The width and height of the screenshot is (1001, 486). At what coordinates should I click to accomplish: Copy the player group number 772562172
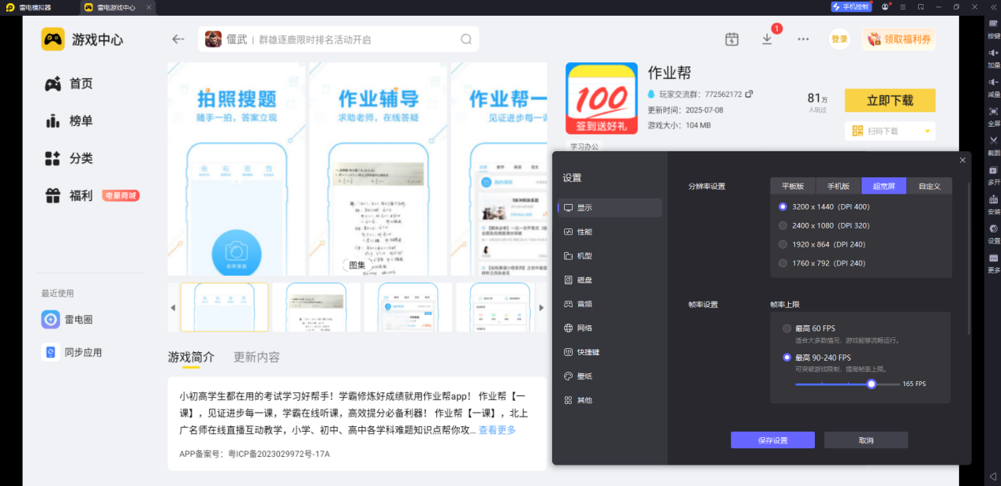(x=749, y=94)
